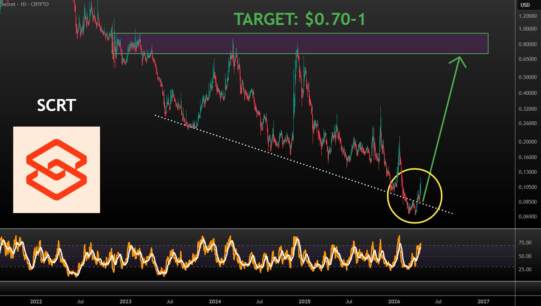The width and height of the screenshot is (541, 306).
Task: Select the 2023 time axis label
Action: (125, 301)
